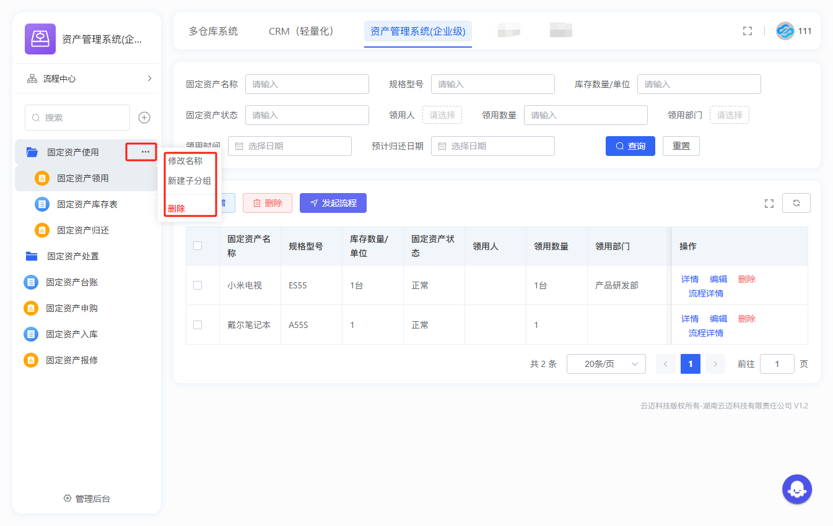Click the fullscreen icon in top bar
This screenshot has width=833, height=526.
tap(748, 31)
